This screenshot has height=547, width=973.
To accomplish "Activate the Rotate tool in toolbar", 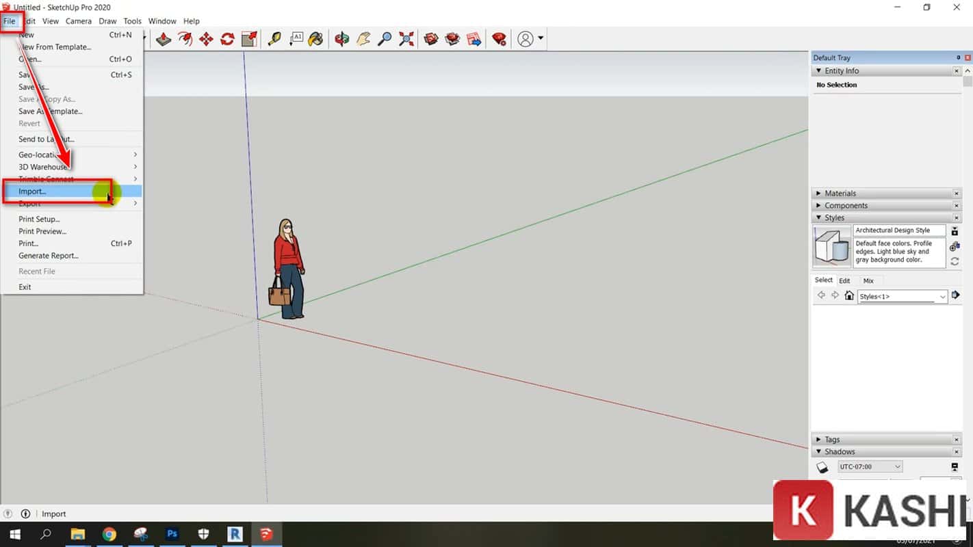I will click(227, 39).
